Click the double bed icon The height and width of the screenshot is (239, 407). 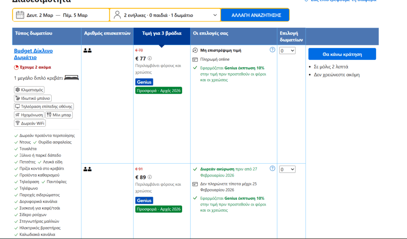(72, 78)
